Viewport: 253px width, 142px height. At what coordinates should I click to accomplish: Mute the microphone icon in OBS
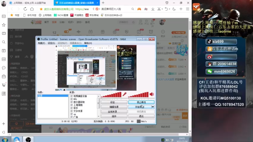125,94
